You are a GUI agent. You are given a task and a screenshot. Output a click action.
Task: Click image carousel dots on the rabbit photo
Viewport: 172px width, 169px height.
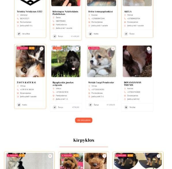tap(137, 76)
